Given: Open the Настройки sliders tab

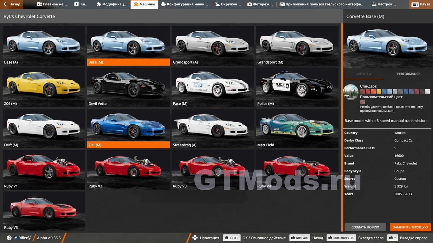Looking at the screenshot, I should coord(384,4).
